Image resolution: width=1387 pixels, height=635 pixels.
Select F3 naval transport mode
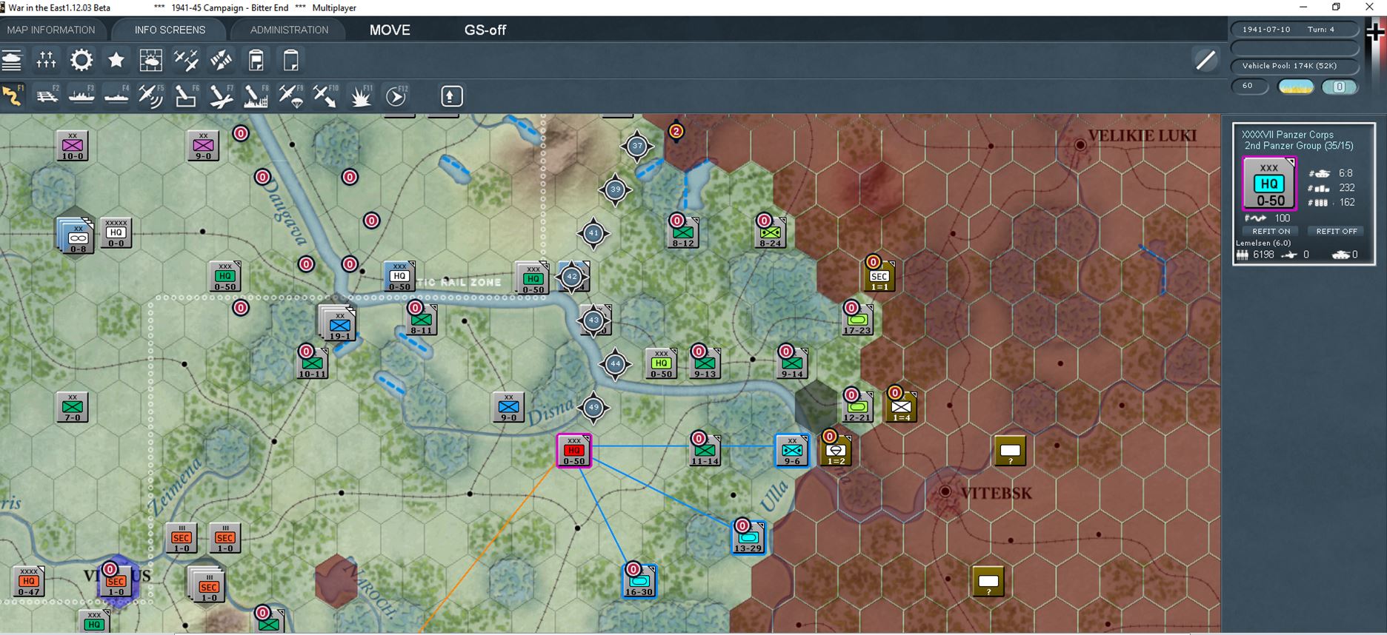pyautogui.click(x=82, y=96)
